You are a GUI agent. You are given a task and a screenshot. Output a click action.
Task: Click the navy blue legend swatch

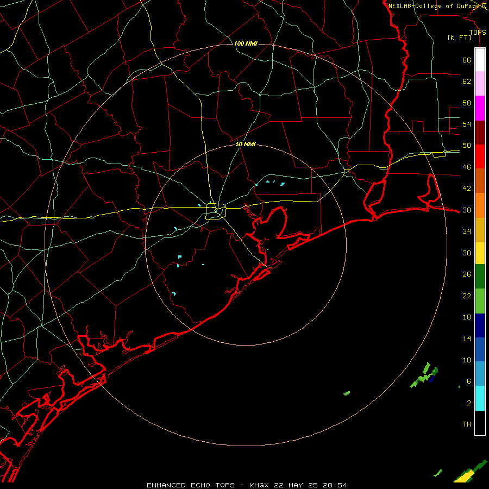(x=480, y=325)
